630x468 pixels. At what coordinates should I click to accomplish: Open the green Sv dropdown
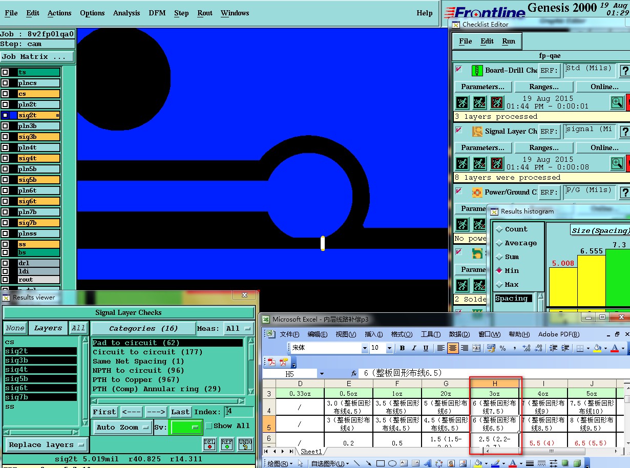[186, 427]
